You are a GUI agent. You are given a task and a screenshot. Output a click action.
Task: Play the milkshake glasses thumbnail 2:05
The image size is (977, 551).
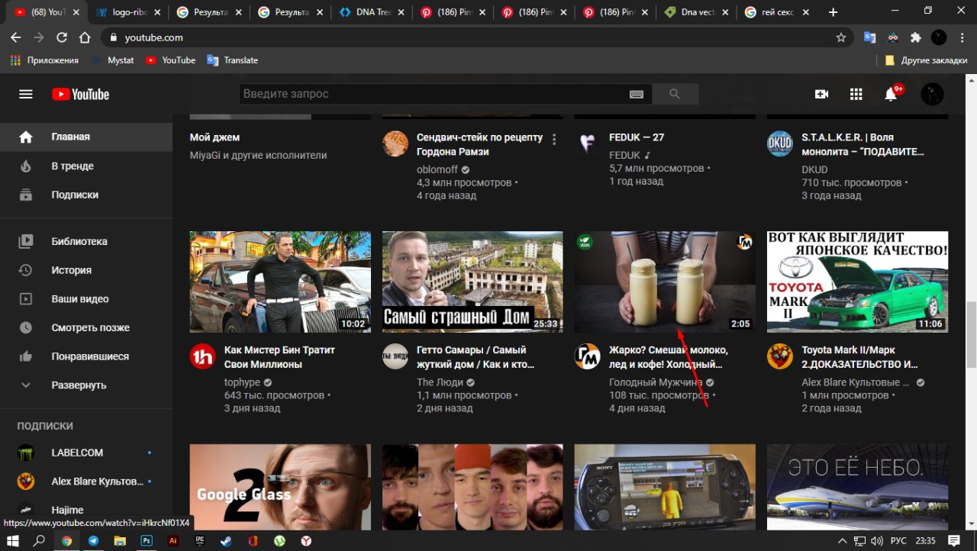(665, 282)
